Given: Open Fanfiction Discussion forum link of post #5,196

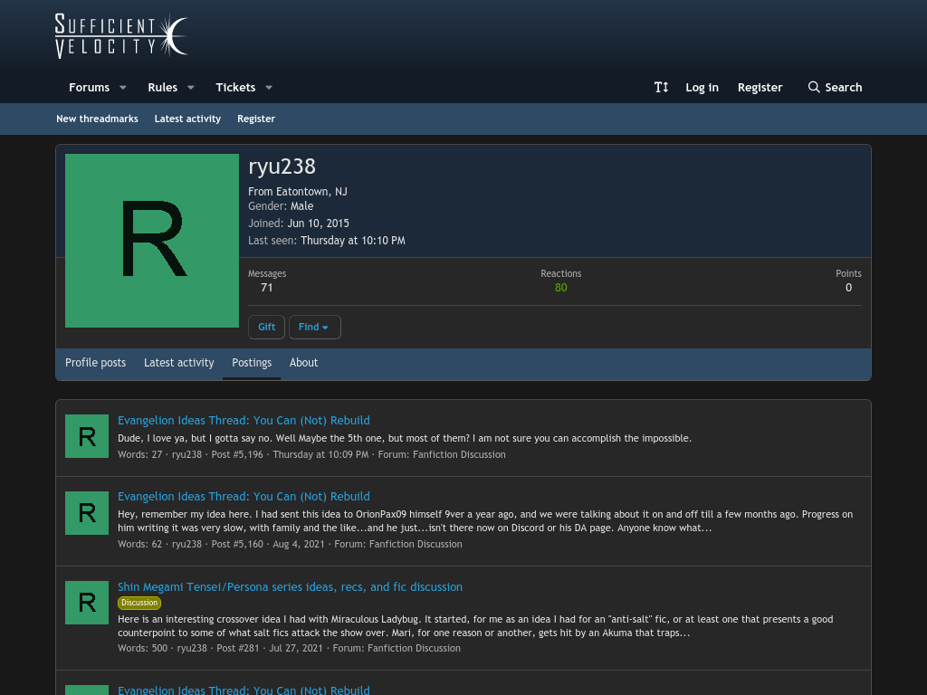Looking at the screenshot, I should pyautogui.click(x=459, y=454).
